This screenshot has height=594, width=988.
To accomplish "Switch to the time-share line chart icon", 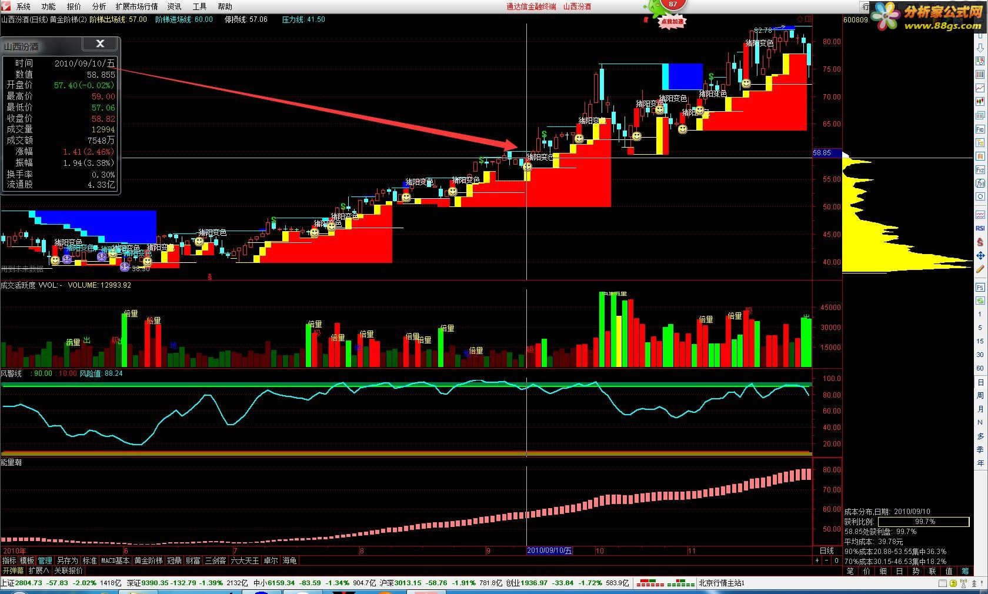I will 980,88.
